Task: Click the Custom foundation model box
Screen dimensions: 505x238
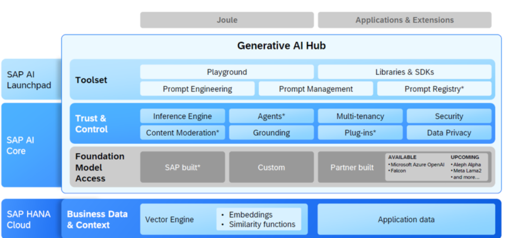Action: tap(271, 167)
